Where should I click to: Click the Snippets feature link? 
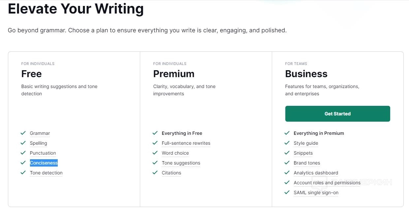tap(303, 153)
